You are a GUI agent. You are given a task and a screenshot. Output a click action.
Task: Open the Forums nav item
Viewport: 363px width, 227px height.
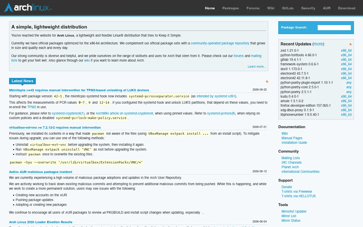point(253,8)
